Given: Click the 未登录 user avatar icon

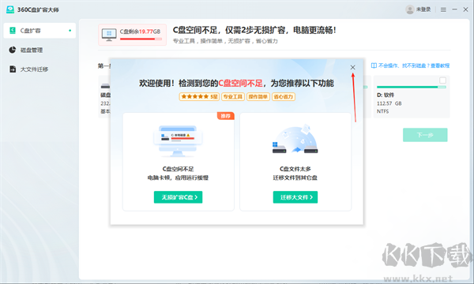Looking at the screenshot, I should tap(409, 9).
